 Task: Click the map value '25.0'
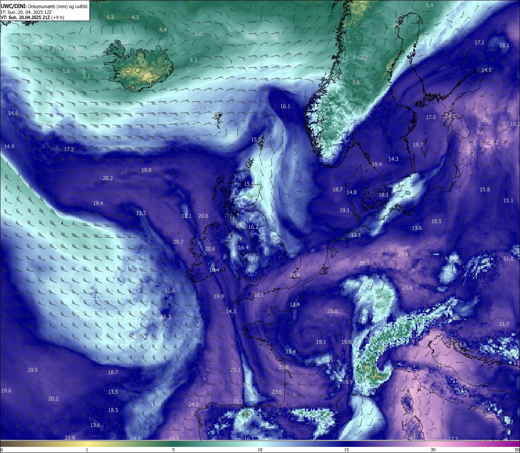(x=364, y=263)
